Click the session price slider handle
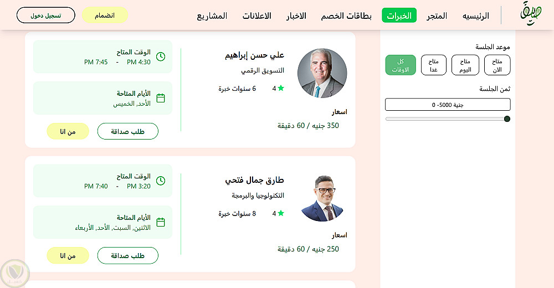Image resolution: width=554 pixels, height=288 pixels. (x=507, y=119)
